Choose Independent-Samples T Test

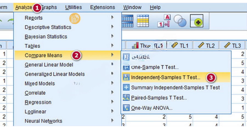176,77
